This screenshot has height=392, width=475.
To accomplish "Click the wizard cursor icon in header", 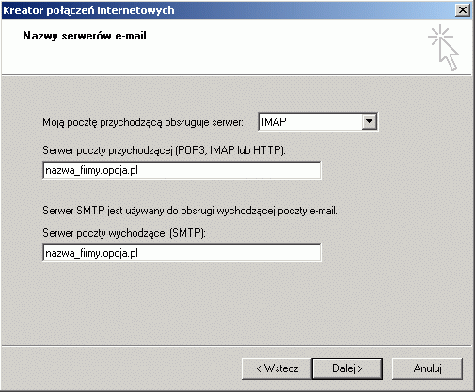I will click(443, 47).
